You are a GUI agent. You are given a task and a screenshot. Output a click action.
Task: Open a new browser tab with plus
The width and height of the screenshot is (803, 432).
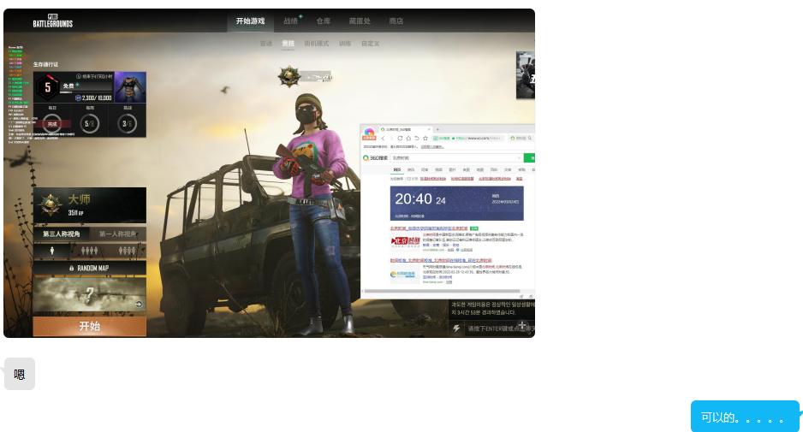click(x=437, y=129)
